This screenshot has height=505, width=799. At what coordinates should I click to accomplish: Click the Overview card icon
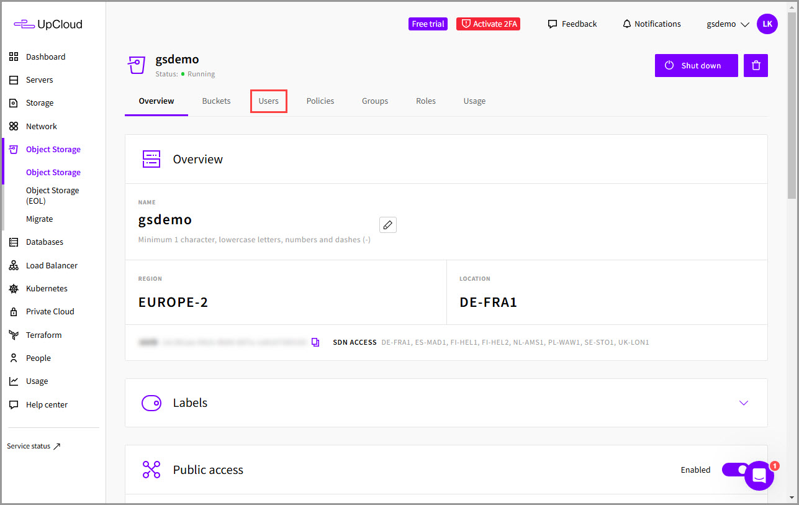pyautogui.click(x=151, y=159)
